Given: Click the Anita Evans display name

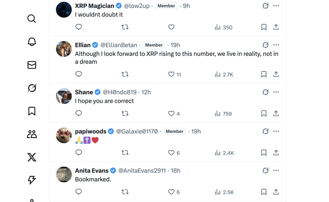Looking at the screenshot, I should pos(92,170).
